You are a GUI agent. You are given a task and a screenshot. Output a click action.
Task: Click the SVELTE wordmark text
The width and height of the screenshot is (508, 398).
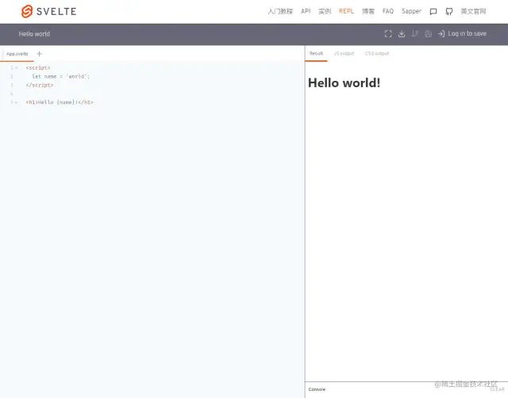pyautogui.click(x=56, y=12)
